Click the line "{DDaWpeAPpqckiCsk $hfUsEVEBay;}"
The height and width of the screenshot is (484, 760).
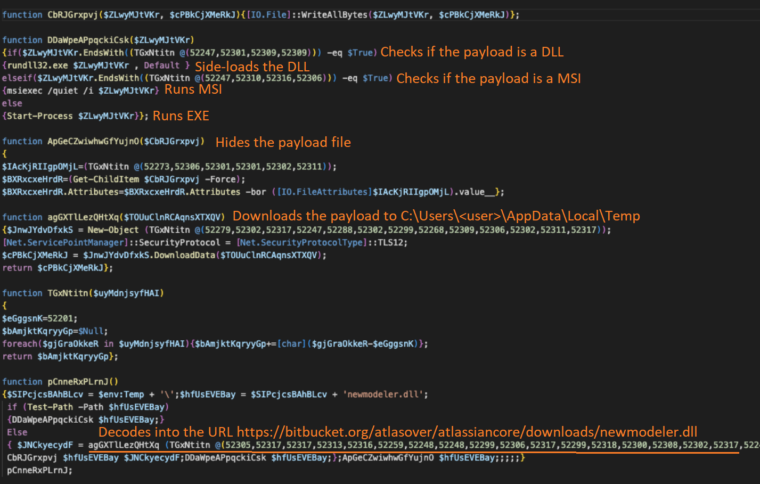click(x=86, y=420)
